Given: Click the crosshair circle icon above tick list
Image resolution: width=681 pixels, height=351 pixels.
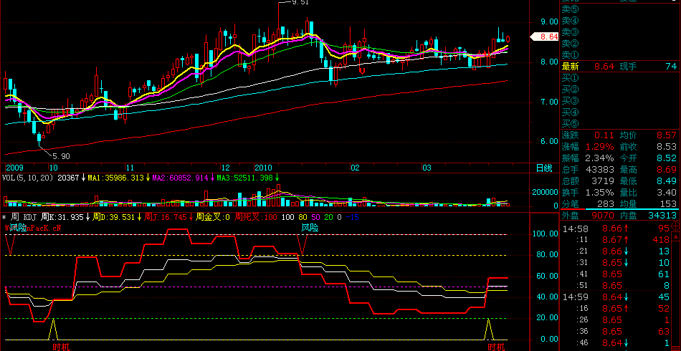Looking at the screenshot, I should coord(675,226).
